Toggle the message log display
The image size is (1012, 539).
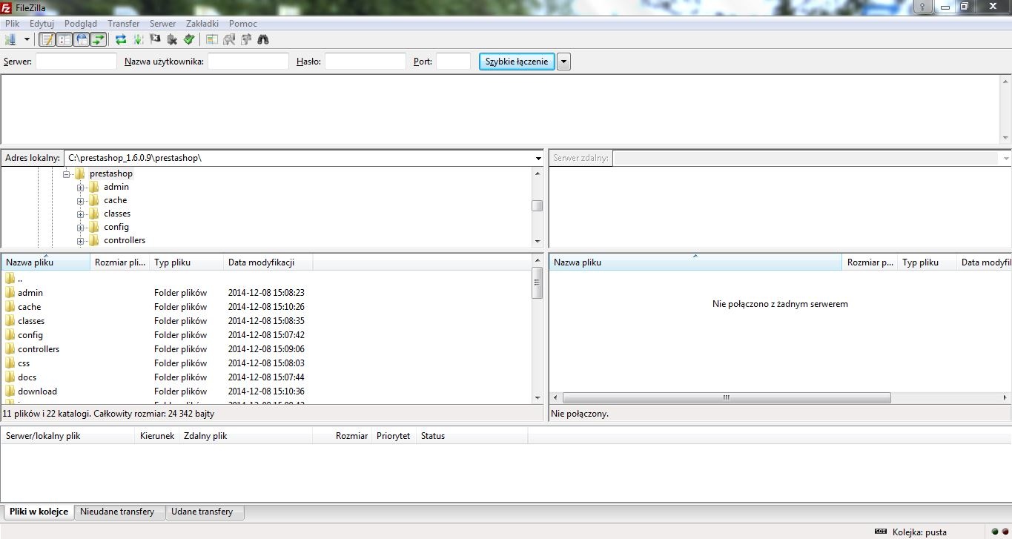pyautogui.click(x=47, y=39)
